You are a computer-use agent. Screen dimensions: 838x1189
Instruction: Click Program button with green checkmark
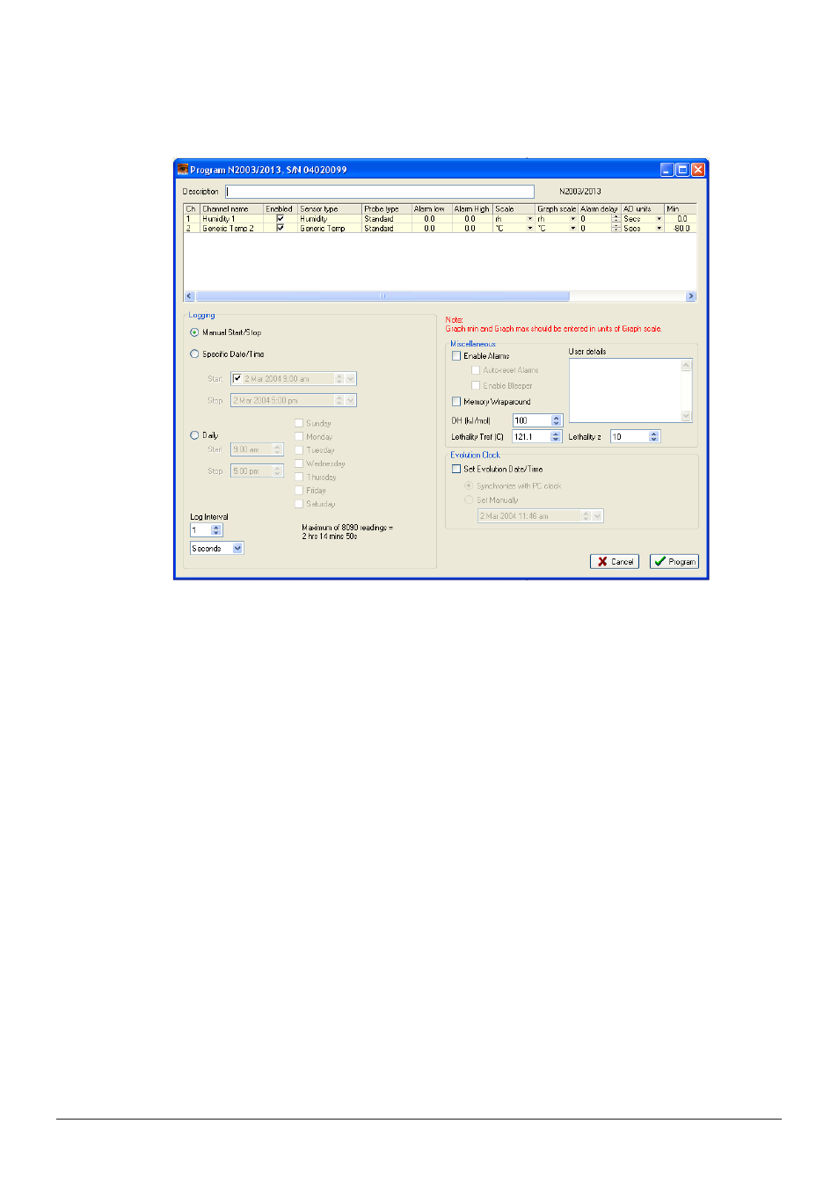coord(674,561)
